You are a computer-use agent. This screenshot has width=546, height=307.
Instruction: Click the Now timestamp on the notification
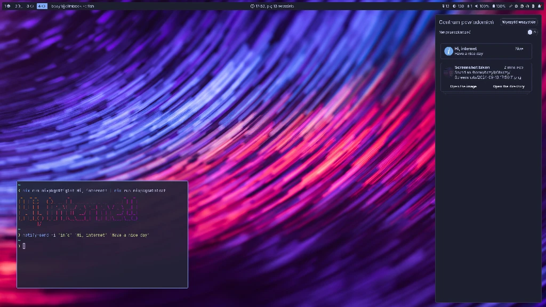click(x=519, y=49)
